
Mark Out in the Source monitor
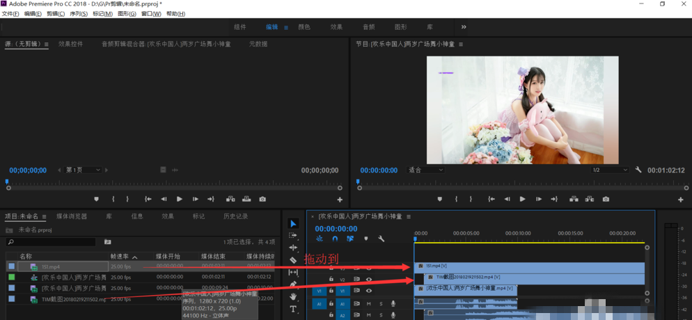coord(127,199)
